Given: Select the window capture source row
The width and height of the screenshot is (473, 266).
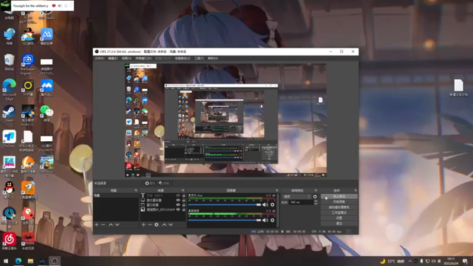Looking at the screenshot, I should [163, 205].
